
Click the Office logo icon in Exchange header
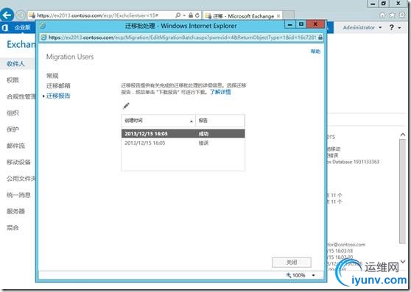point(4,27)
